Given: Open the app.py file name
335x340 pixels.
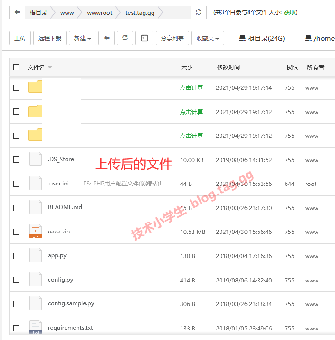Looking at the screenshot, I should [57, 255].
